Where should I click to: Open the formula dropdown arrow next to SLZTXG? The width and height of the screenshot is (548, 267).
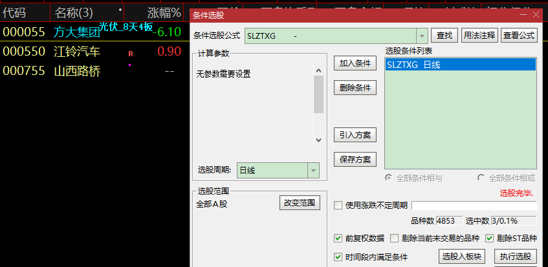click(422, 36)
